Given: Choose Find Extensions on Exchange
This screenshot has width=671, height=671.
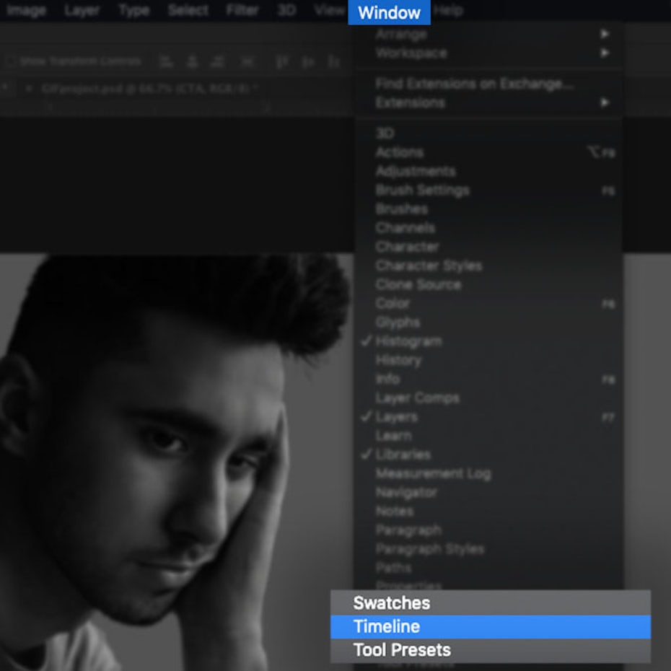Looking at the screenshot, I should click(474, 84).
